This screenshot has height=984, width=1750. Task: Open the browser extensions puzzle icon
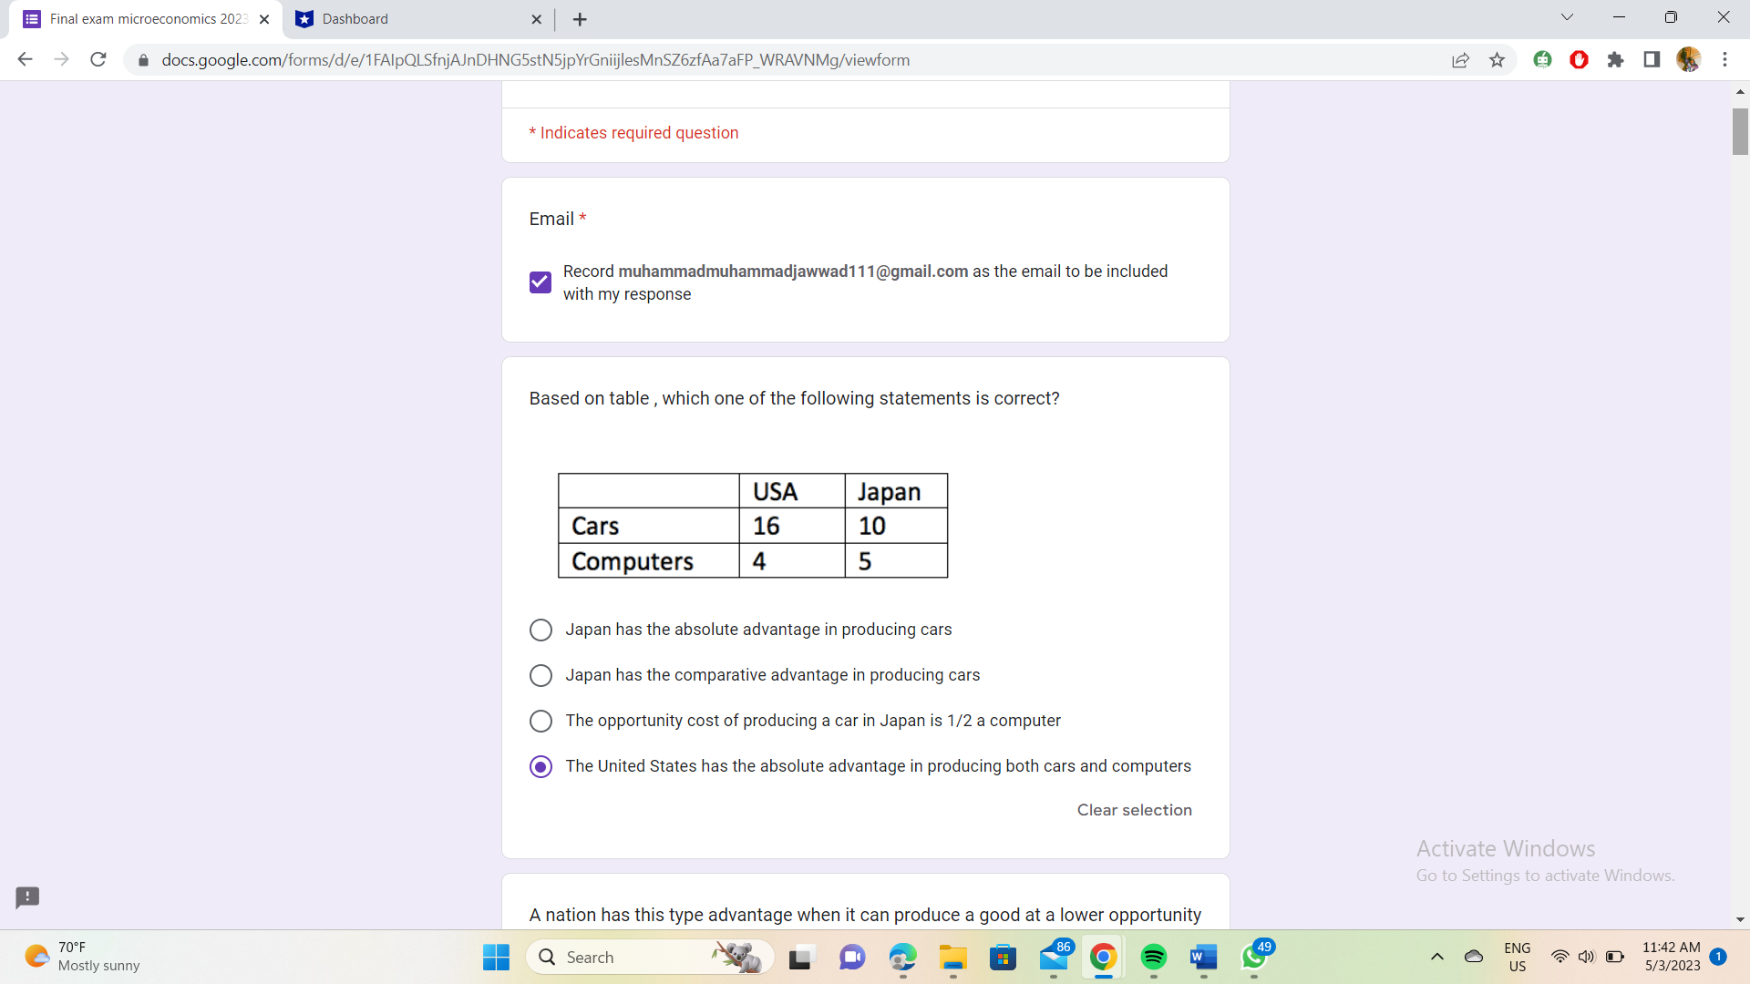tap(1615, 59)
